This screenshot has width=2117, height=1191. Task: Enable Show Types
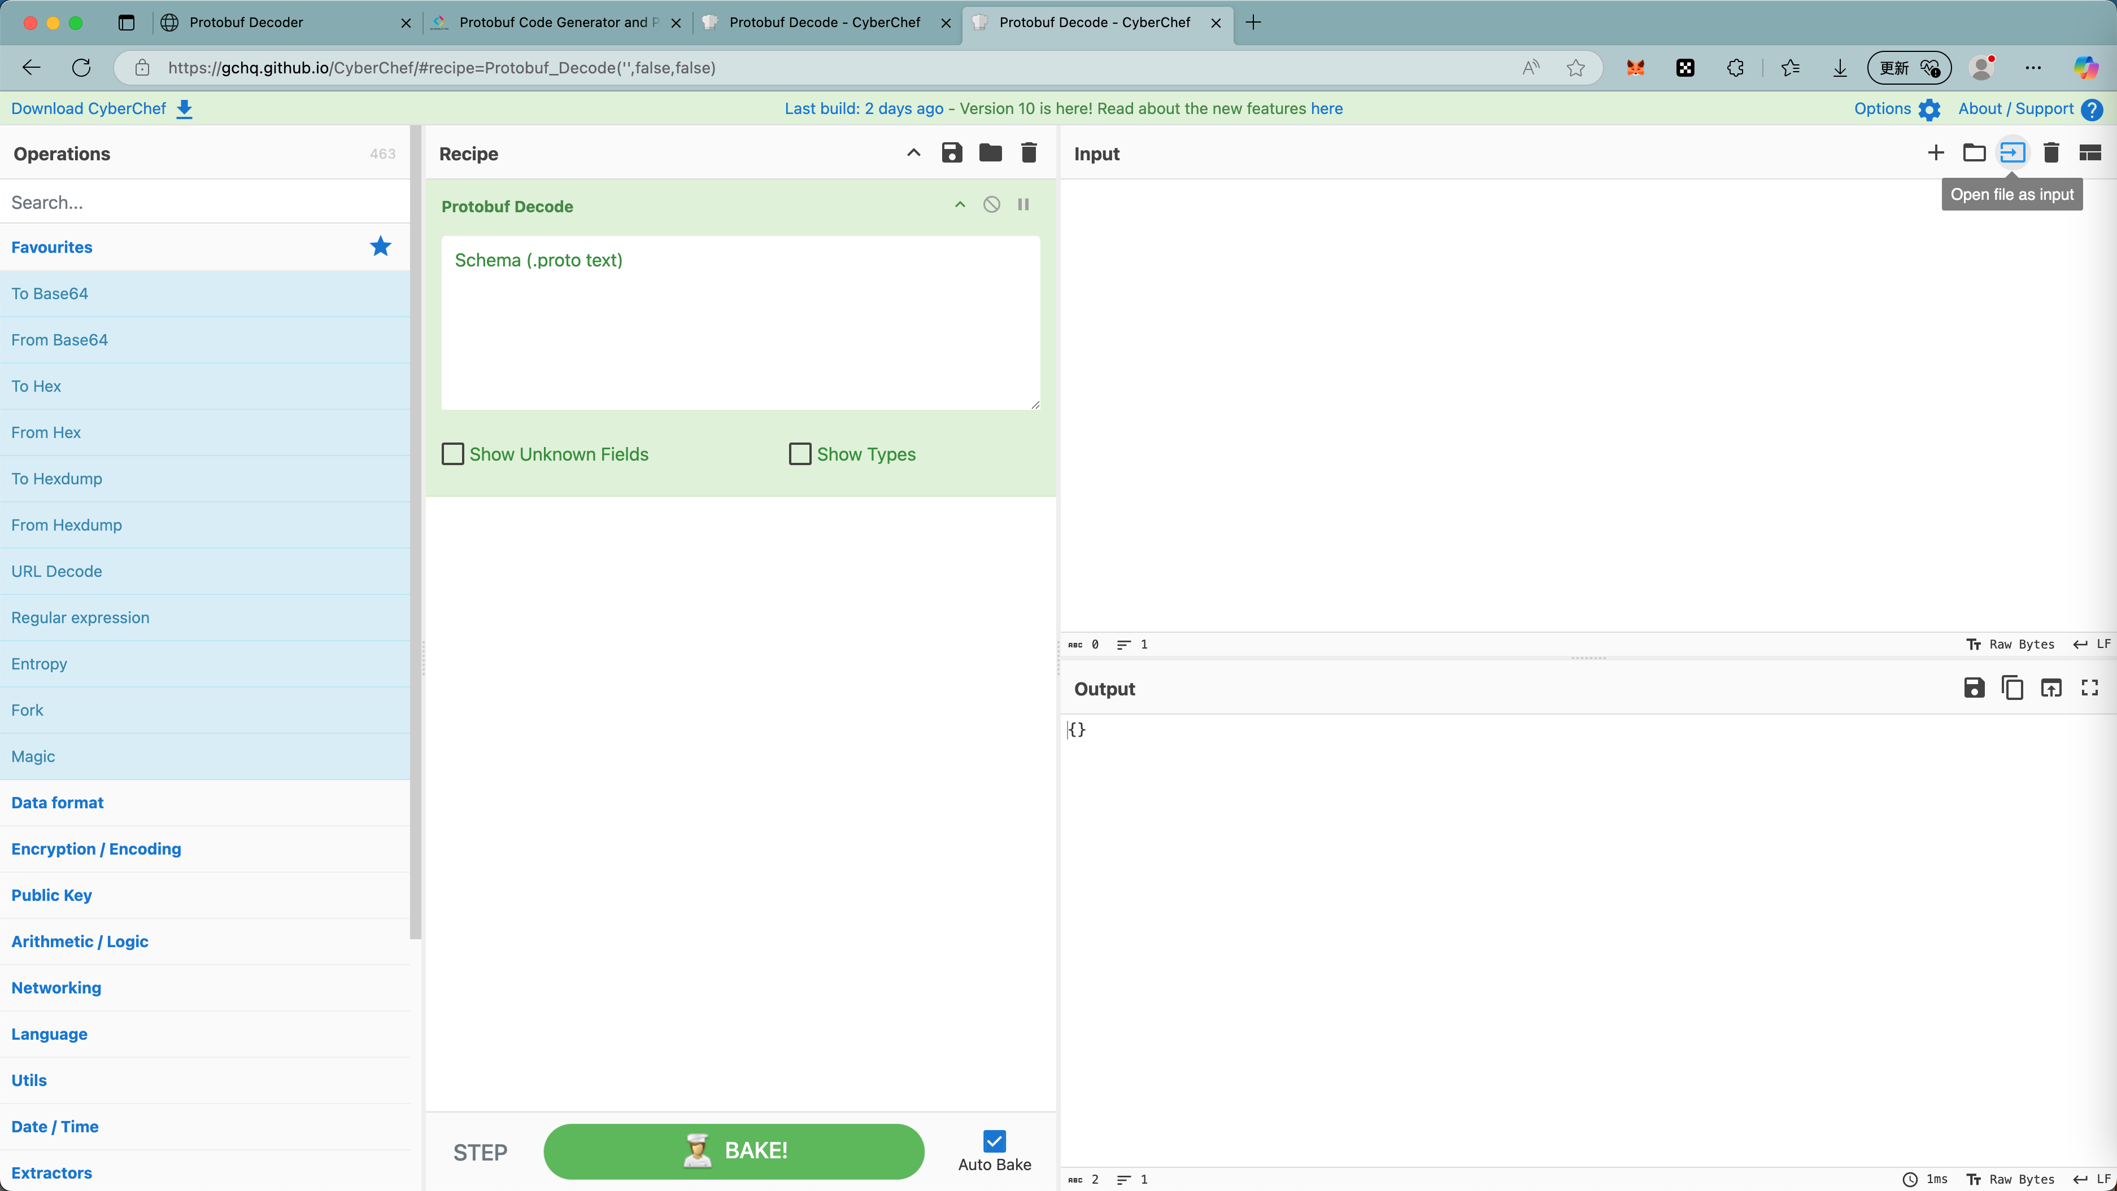pyautogui.click(x=800, y=453)
